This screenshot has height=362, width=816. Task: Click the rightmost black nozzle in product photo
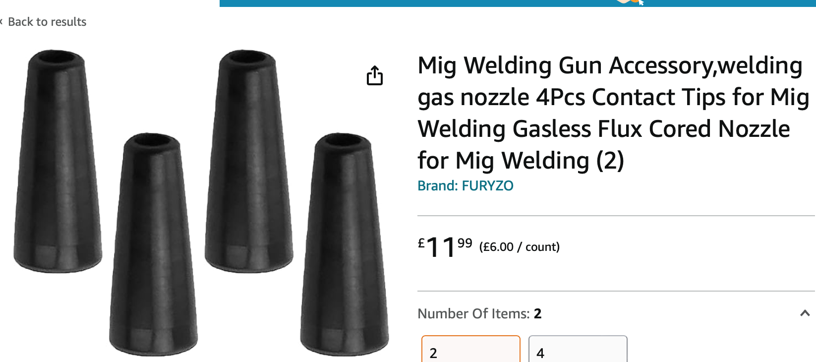pos(344,243)
